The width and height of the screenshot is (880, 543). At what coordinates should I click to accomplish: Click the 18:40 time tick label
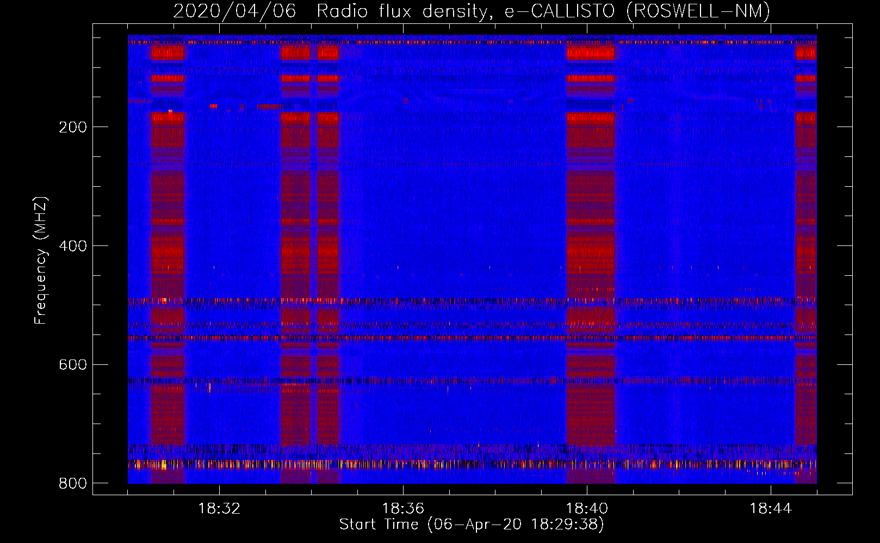click(x=587, y=509)
